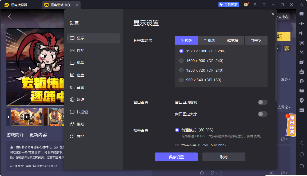This screenshot has height=176, width=307.
Task: Select the 平板版 resolution tab
Action: 186,41
